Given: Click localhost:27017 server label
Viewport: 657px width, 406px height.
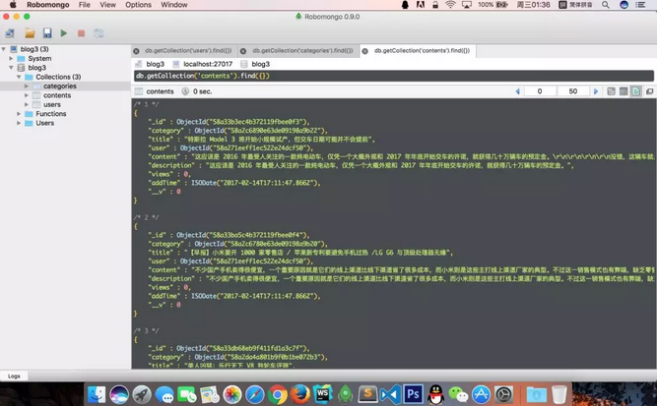Looking at the screenshot, I should (208, 64).
